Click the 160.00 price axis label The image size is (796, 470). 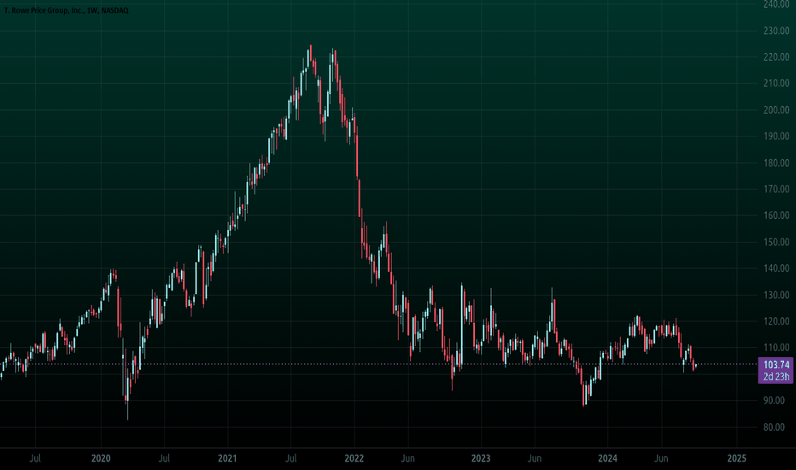tap(776, 215)
